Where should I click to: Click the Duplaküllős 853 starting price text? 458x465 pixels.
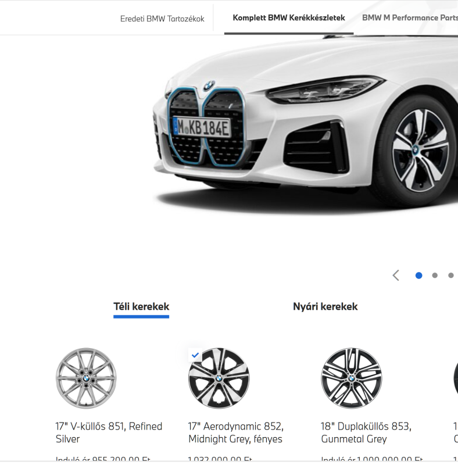pos(372,459)
